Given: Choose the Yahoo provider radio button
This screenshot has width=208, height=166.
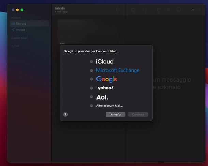Looking at the screenshot, I should click(91, 88).
